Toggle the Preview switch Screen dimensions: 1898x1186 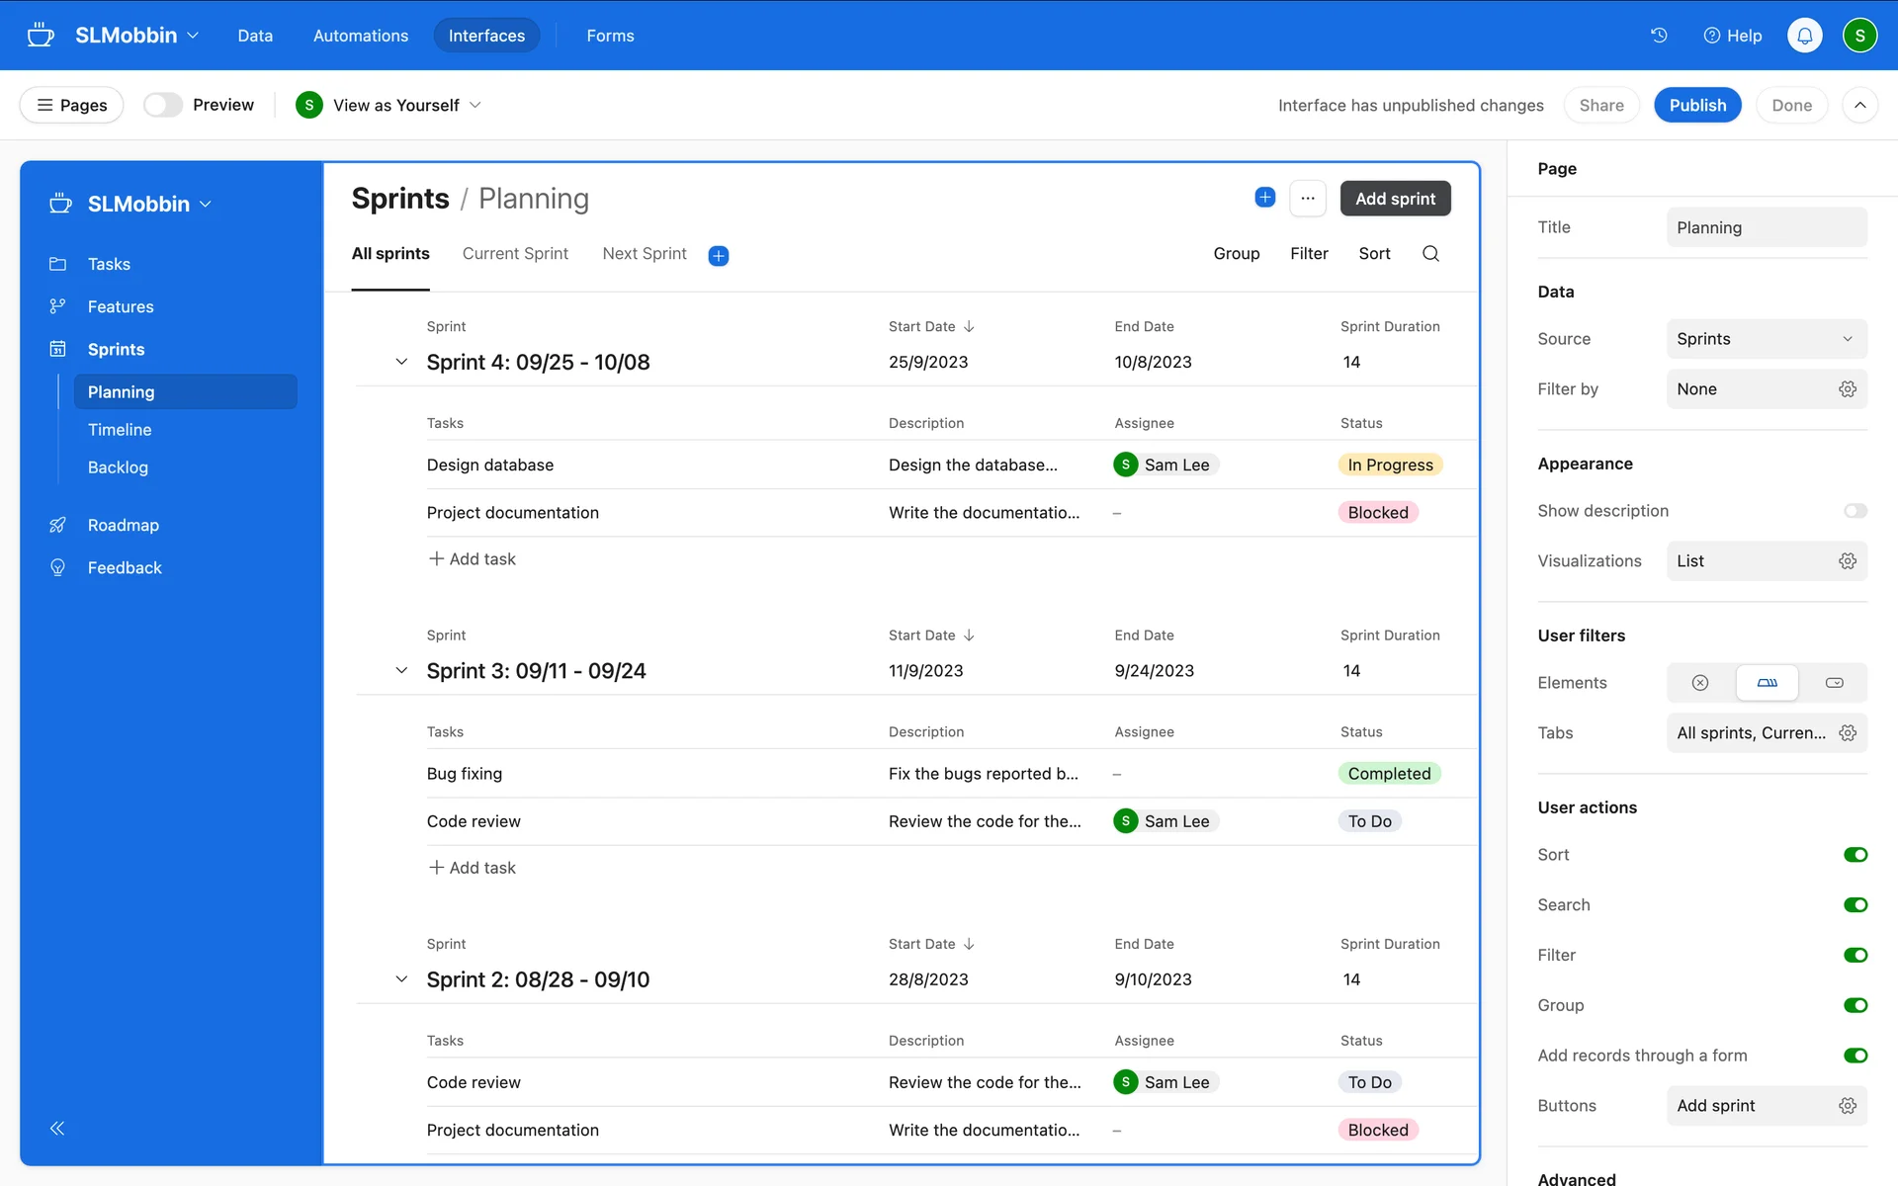pyautogui.click(x=163, y=105)
